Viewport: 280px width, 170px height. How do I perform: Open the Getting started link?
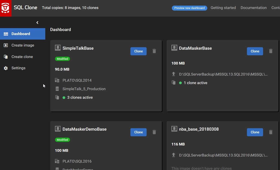coord(223,8)
